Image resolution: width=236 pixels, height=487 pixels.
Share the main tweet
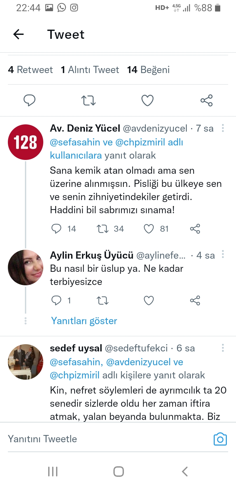(x=206, y=100)
